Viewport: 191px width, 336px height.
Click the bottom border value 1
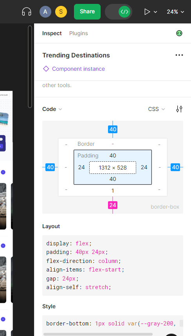[x=113, y=191]
